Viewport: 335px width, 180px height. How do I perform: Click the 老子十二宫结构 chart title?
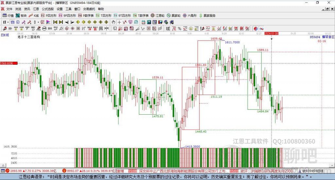tap(29, 37)
